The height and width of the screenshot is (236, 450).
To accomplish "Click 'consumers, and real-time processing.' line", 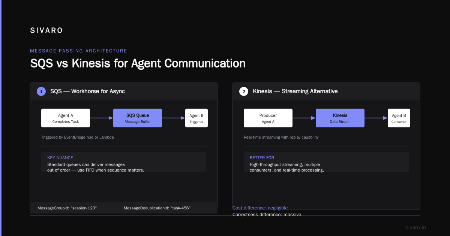I will point(287,170).
